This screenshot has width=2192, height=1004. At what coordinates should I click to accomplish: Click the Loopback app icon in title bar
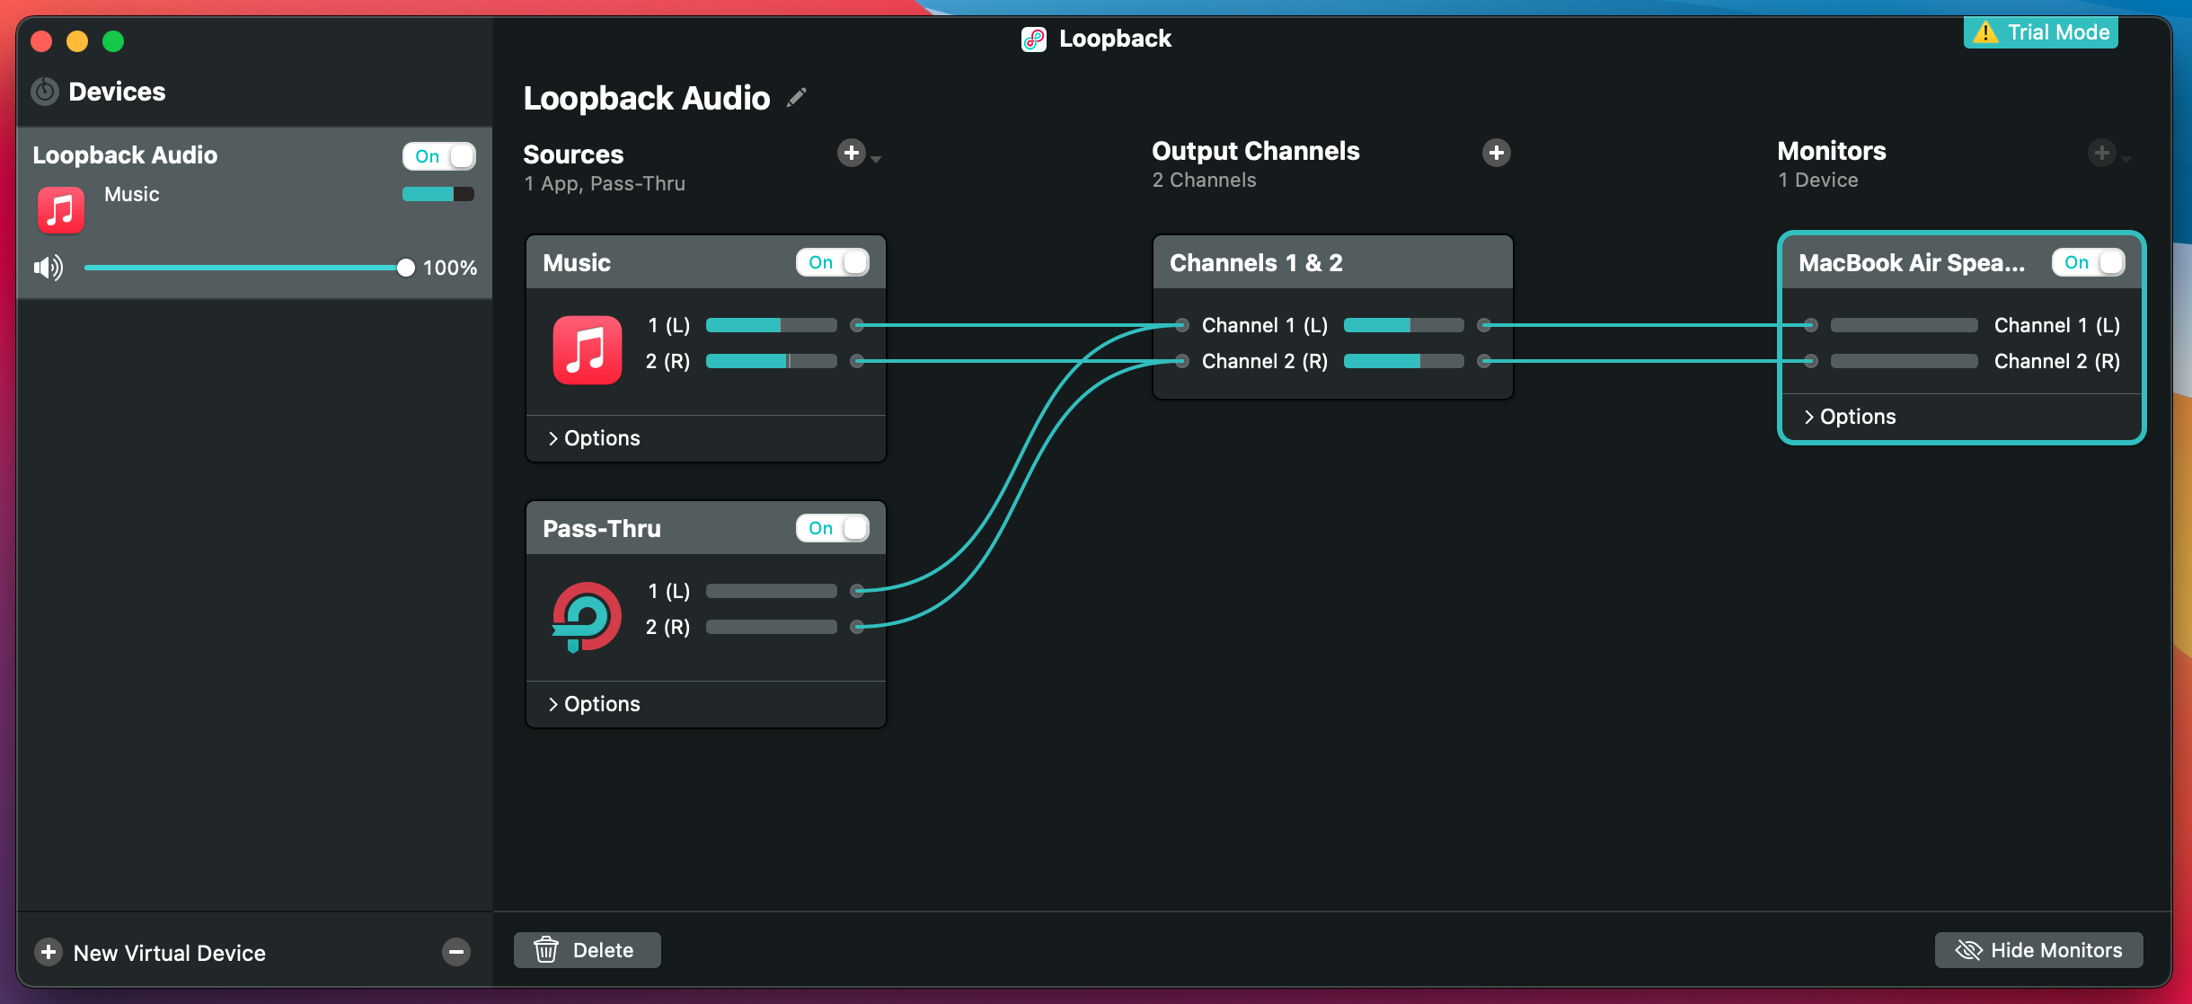coord(1034,39)
